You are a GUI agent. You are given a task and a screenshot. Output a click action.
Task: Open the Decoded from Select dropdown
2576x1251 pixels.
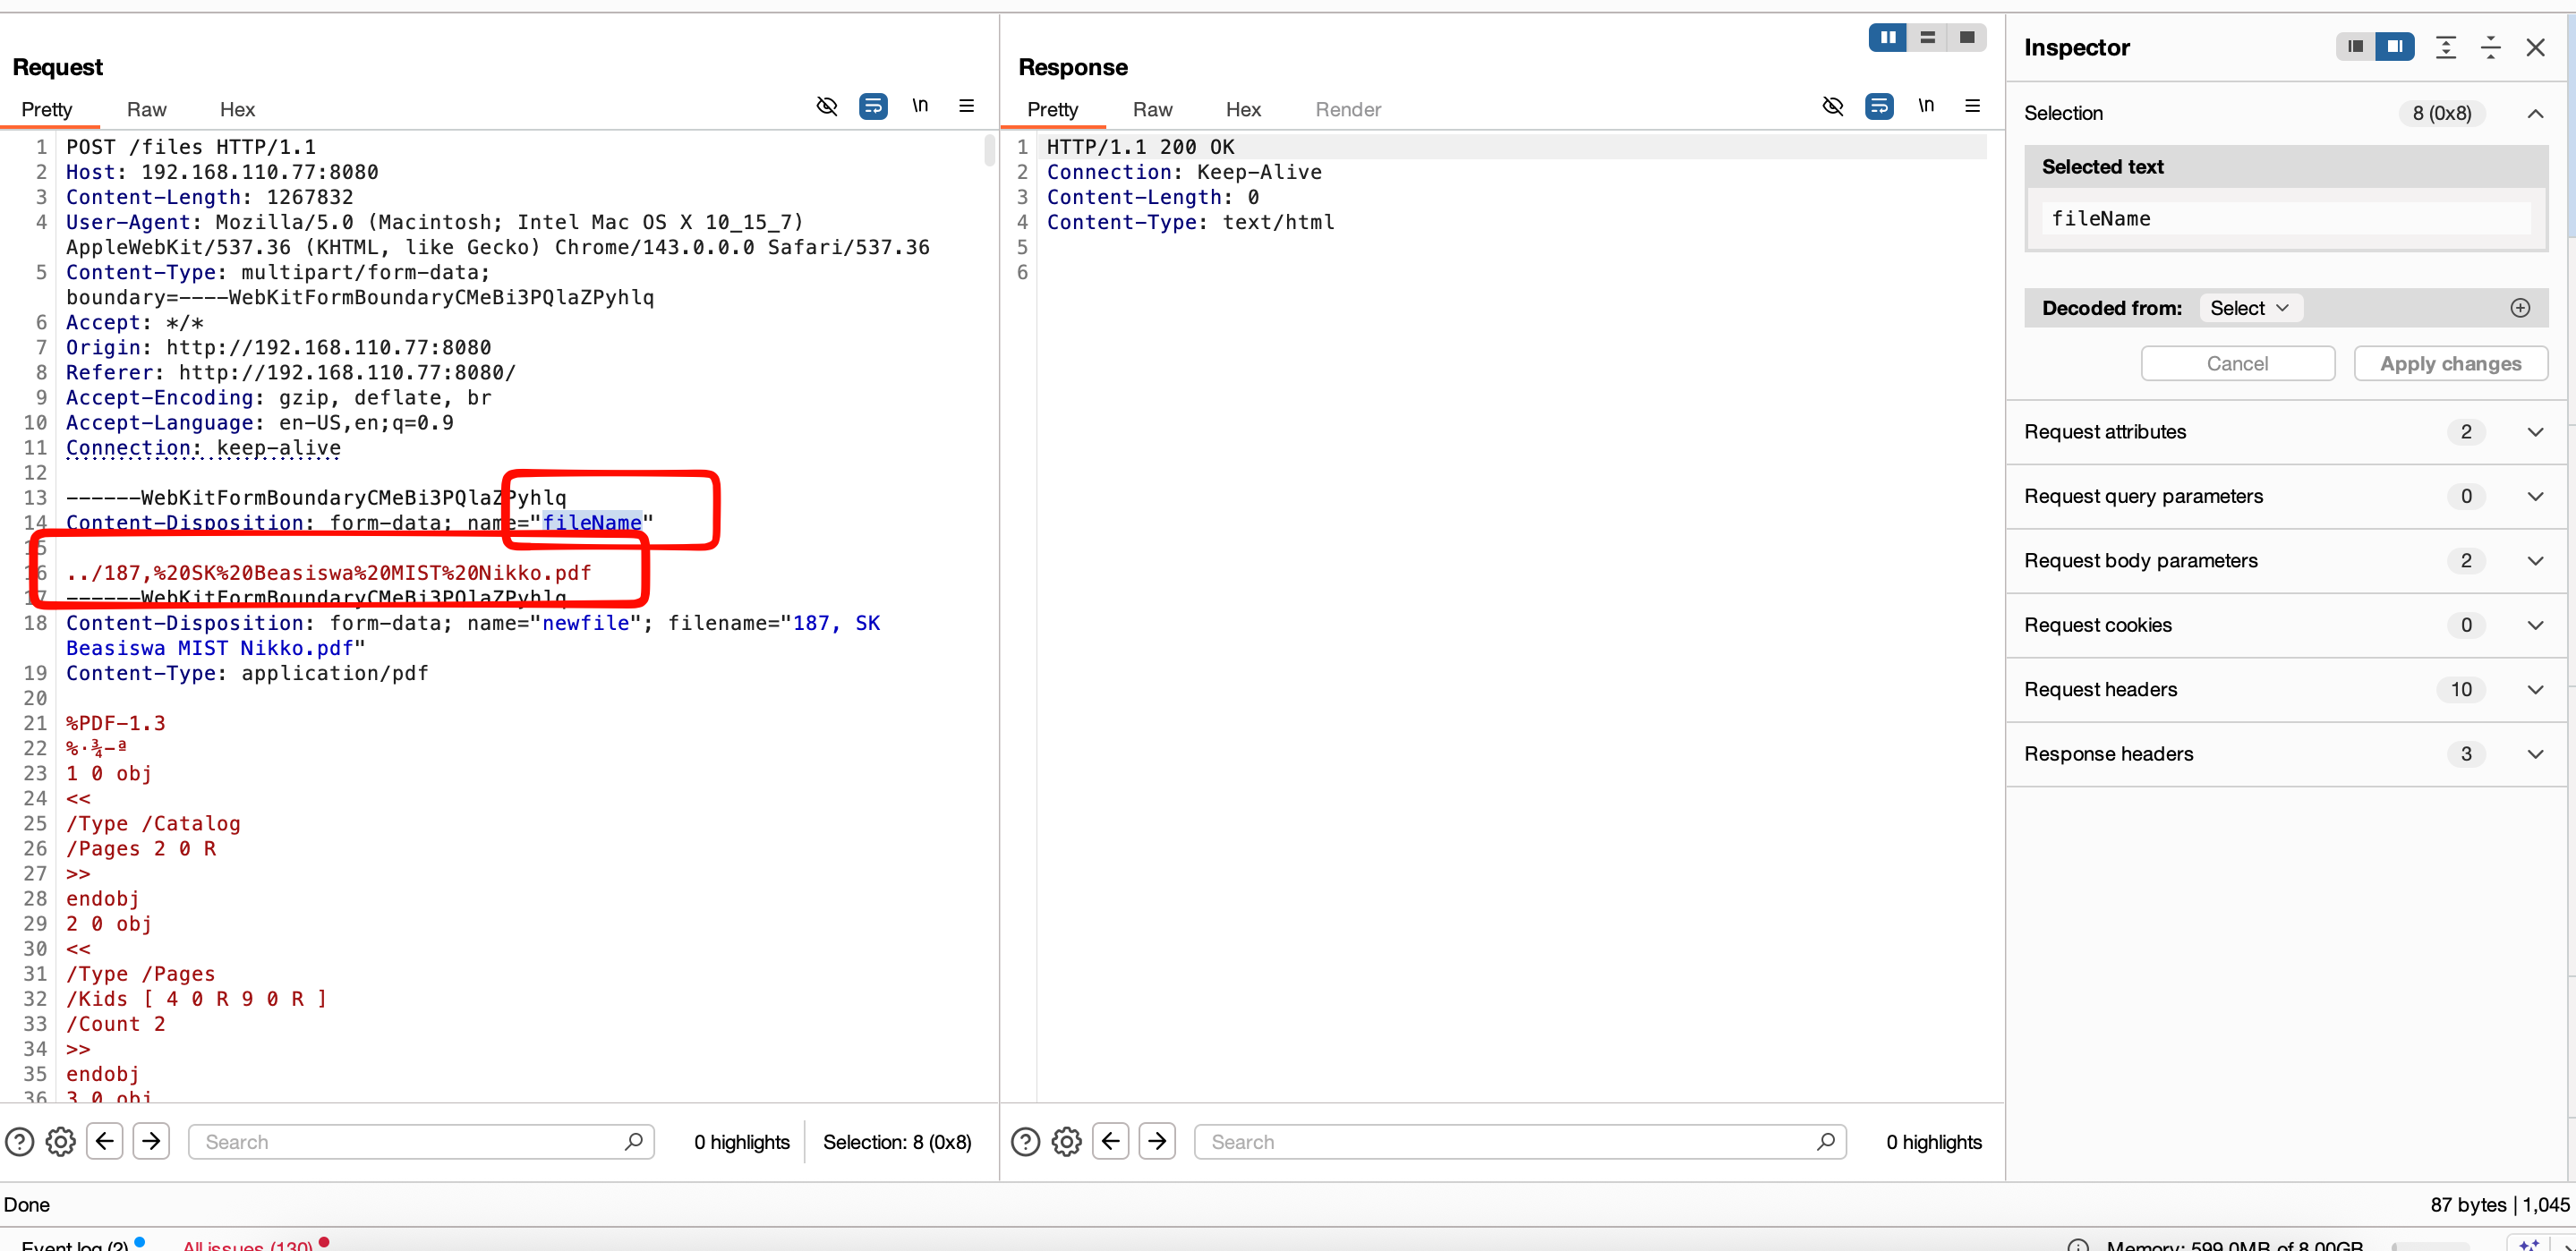2249,308
